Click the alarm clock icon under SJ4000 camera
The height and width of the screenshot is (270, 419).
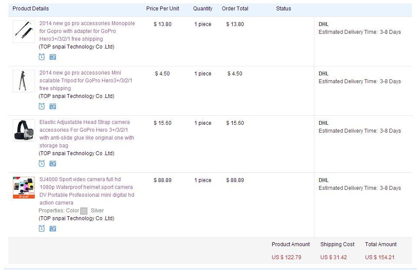pos(42,228)
